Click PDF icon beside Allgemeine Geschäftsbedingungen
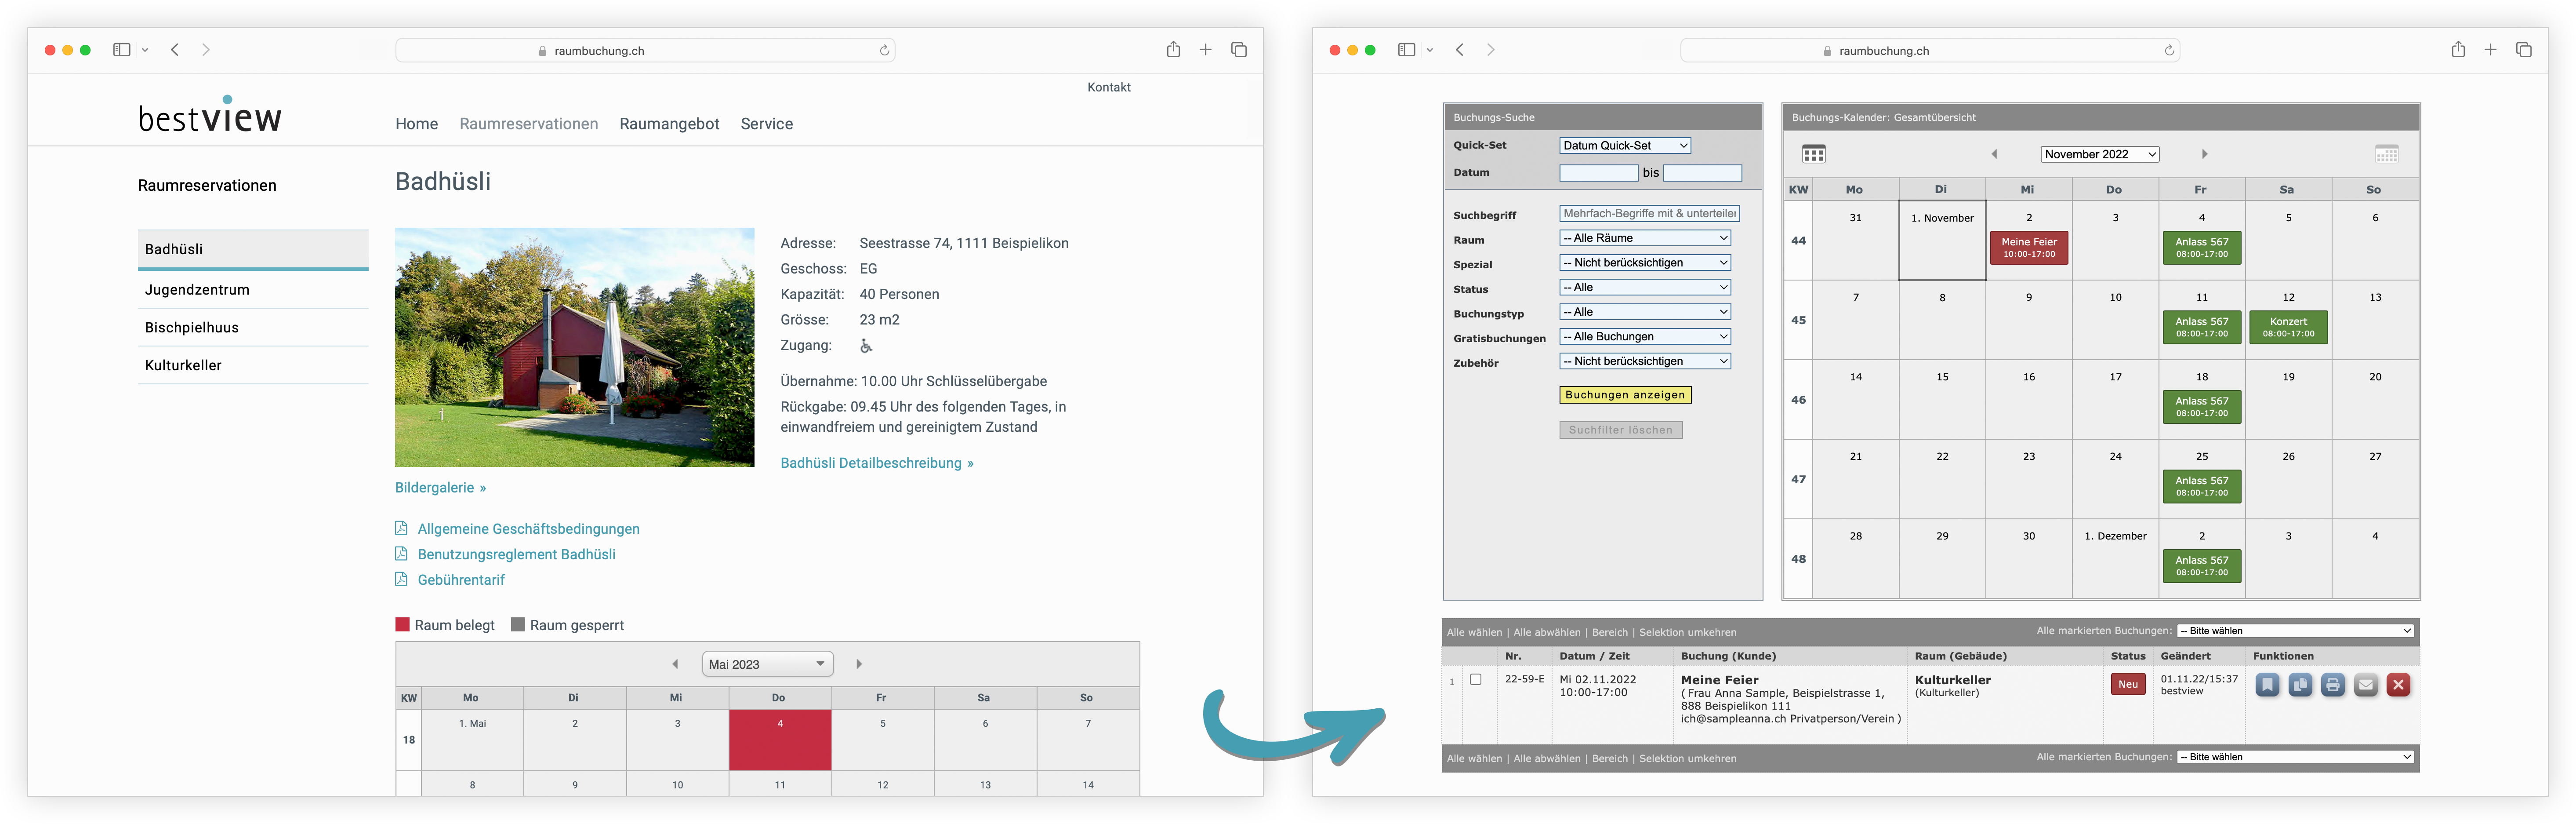This screenshot has height=824, width=2576. 401,528
